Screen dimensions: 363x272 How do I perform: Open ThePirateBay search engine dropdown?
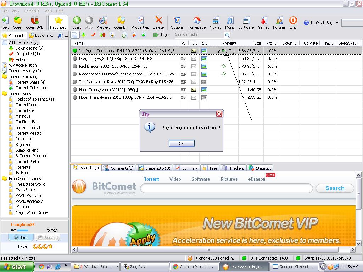point(337,23)
